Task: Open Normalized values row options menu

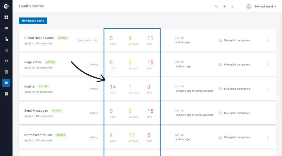Action: coord(268,137)
